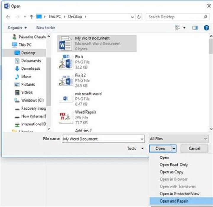Click the Forward navigation arrow
213x207 pixels.
click(17, 17)
